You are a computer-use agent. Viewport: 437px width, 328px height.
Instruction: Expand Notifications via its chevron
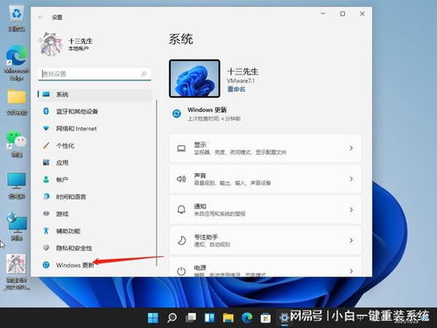[351, 210]
